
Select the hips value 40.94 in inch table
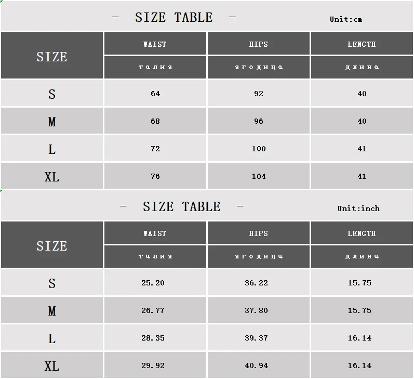click(257, 365)
